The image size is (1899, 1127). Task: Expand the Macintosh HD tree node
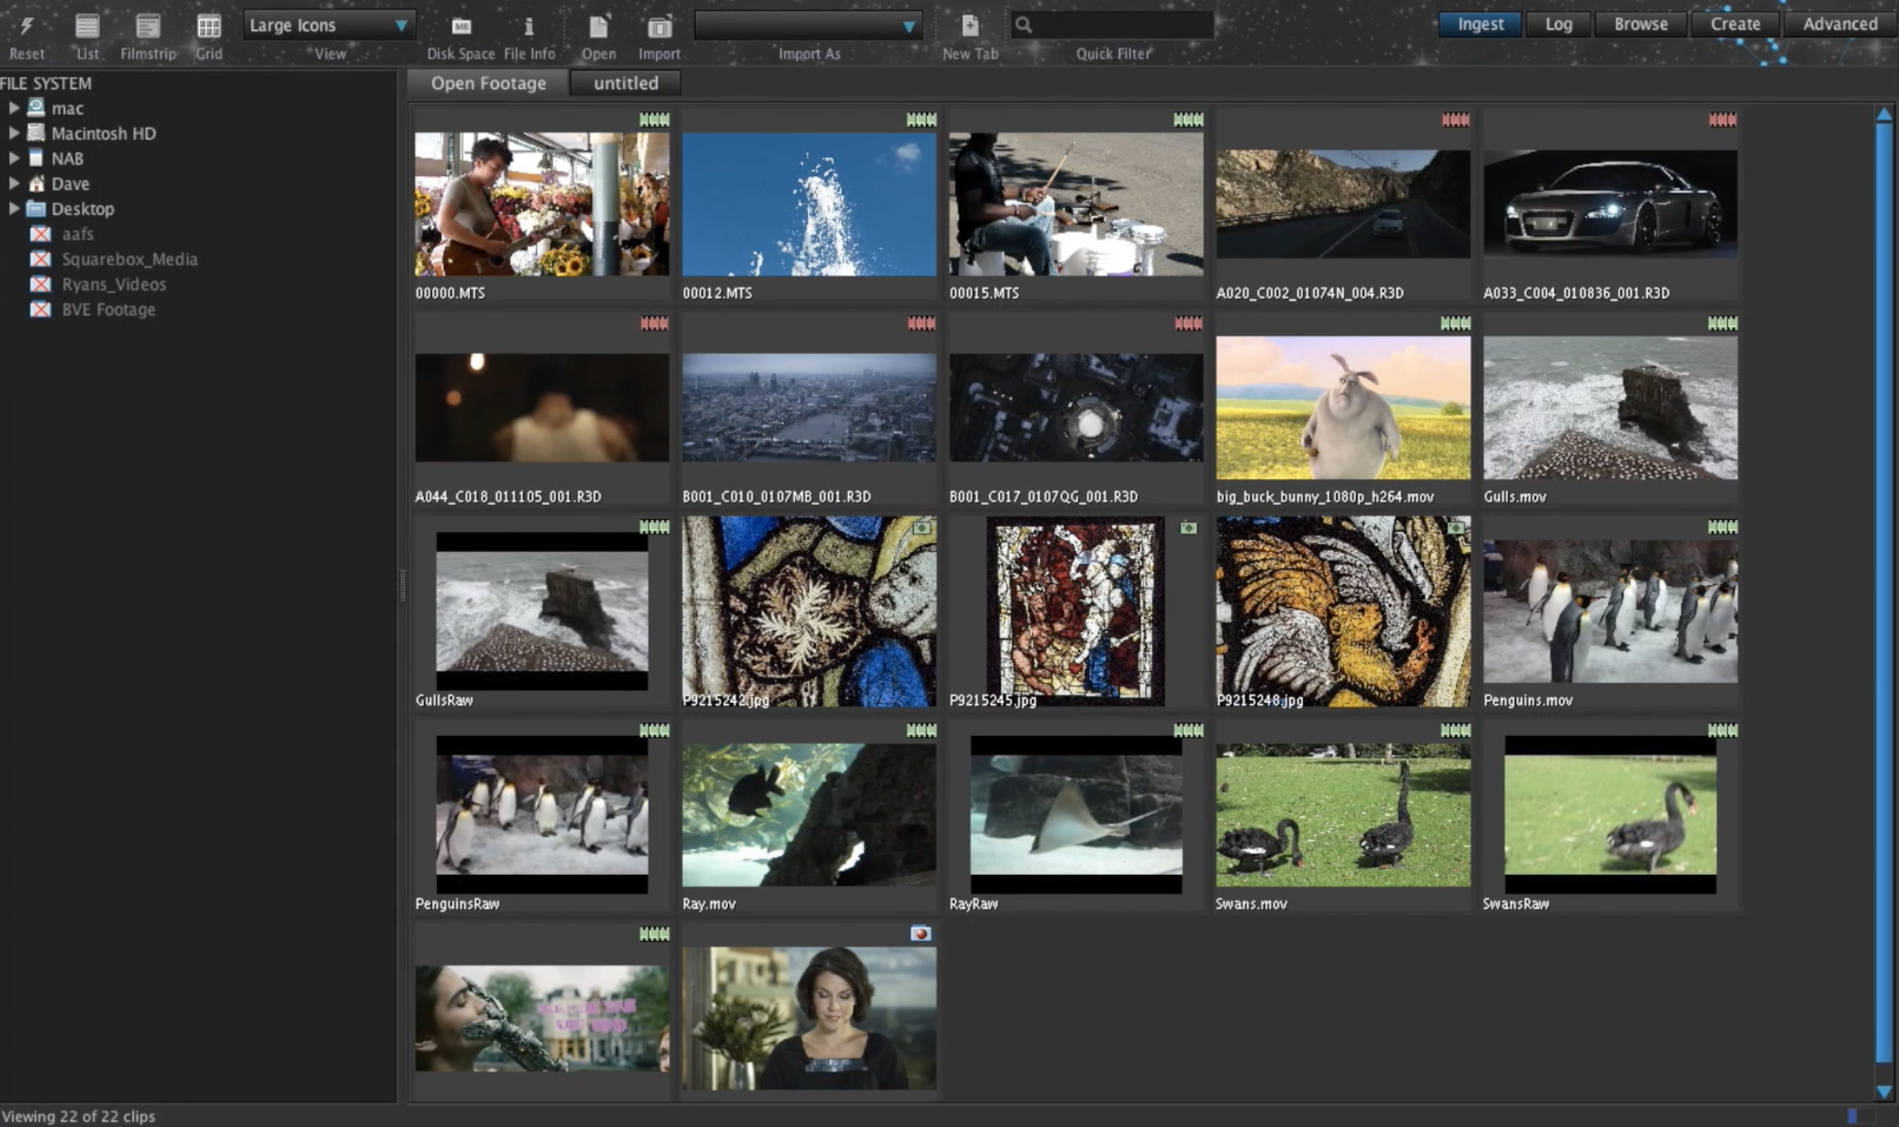(14, 133)
